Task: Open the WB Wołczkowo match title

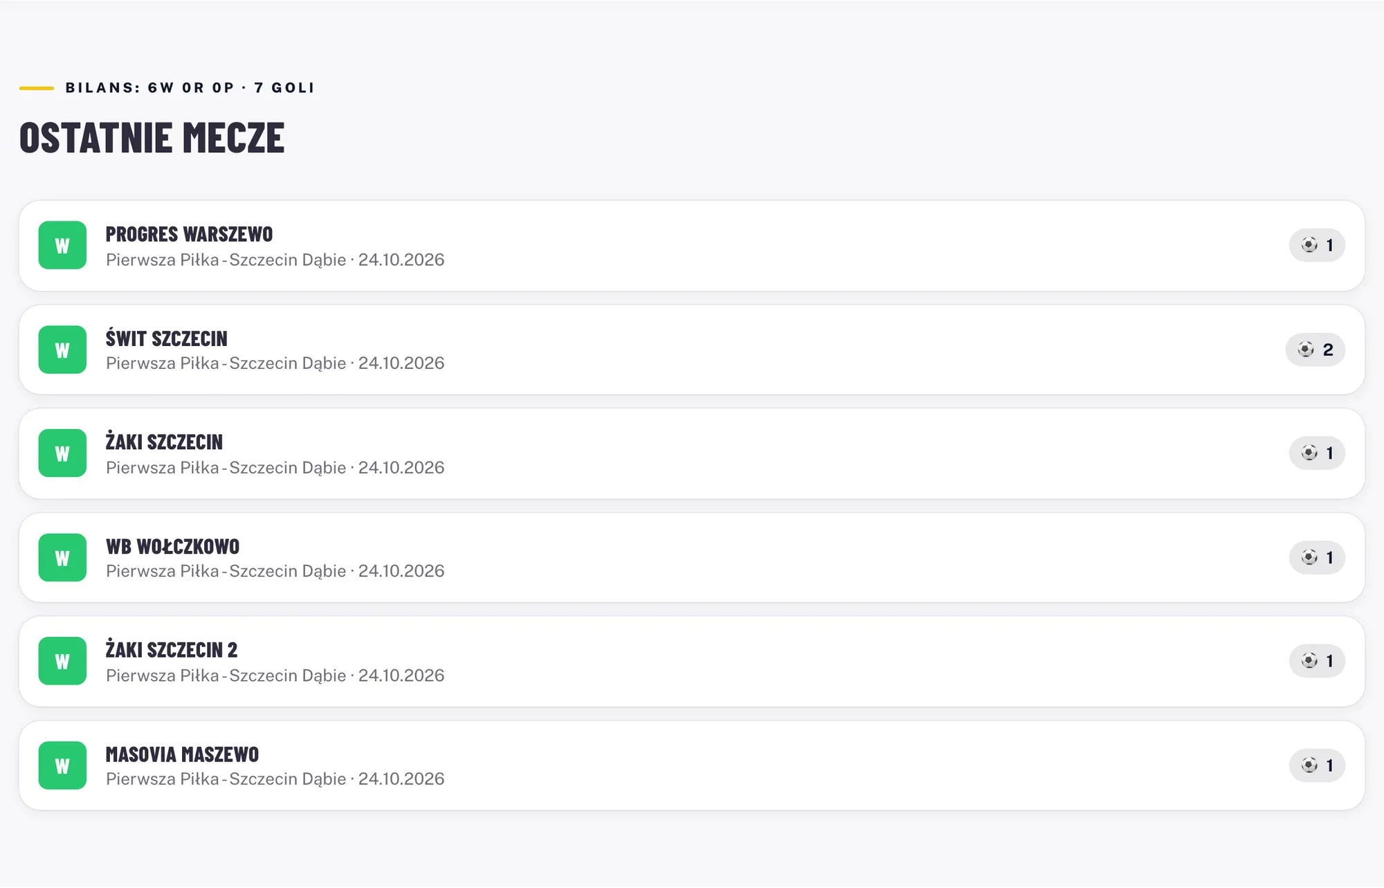Action: tap(172, 546)
